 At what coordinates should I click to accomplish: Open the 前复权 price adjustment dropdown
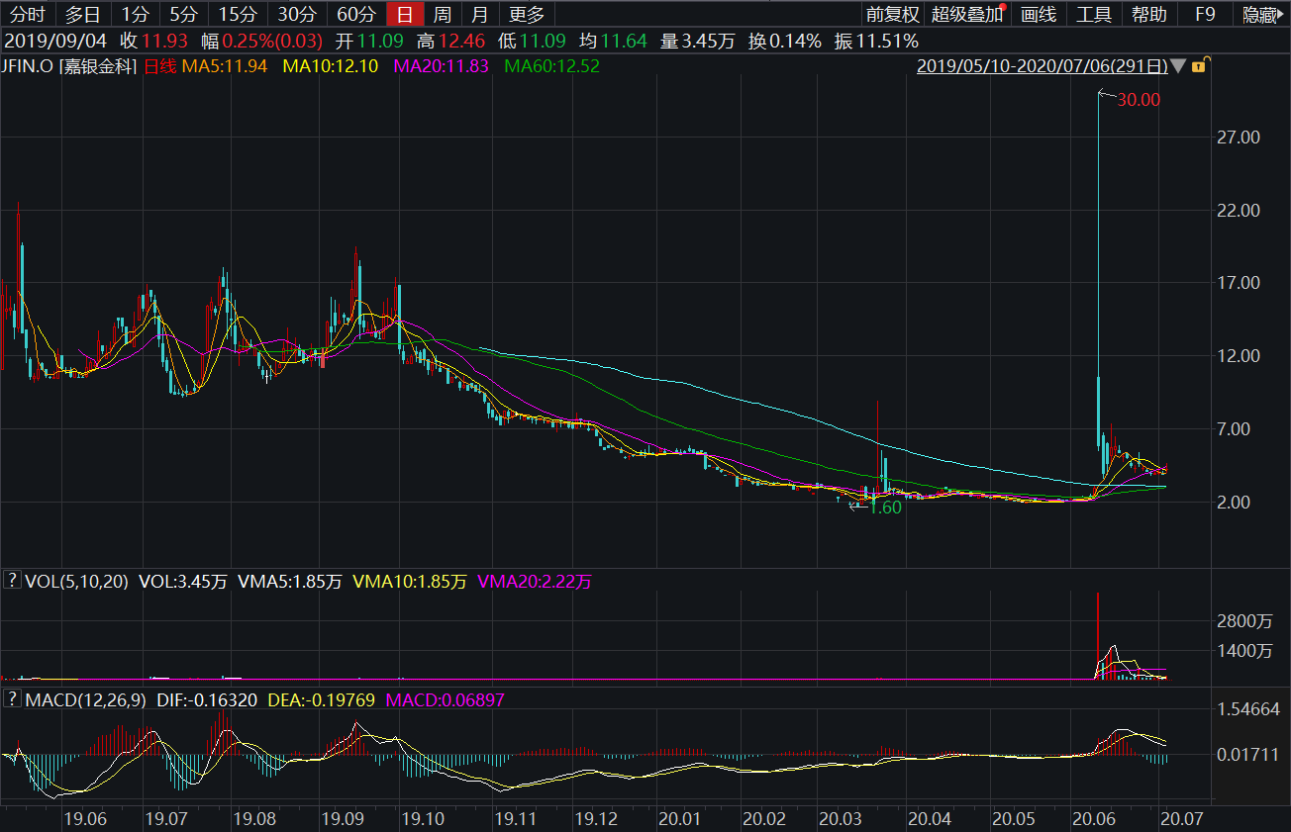click(892, 14)
